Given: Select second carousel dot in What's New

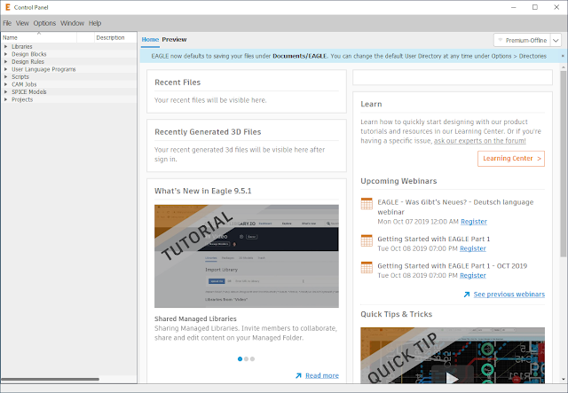Looking at the screenshot, I should 247,359.
